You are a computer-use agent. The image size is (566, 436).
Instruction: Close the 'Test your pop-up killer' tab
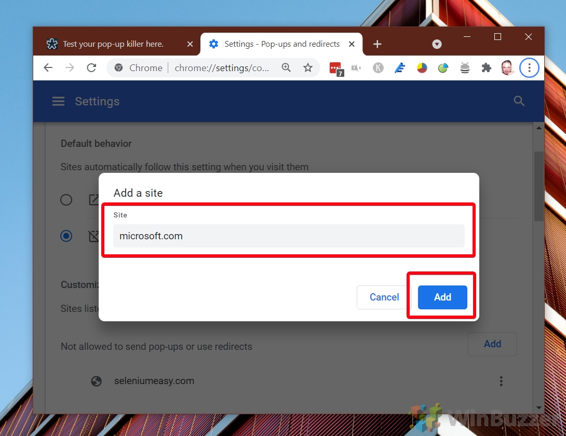190,44
